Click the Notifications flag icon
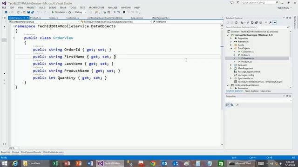 point(238,3)
